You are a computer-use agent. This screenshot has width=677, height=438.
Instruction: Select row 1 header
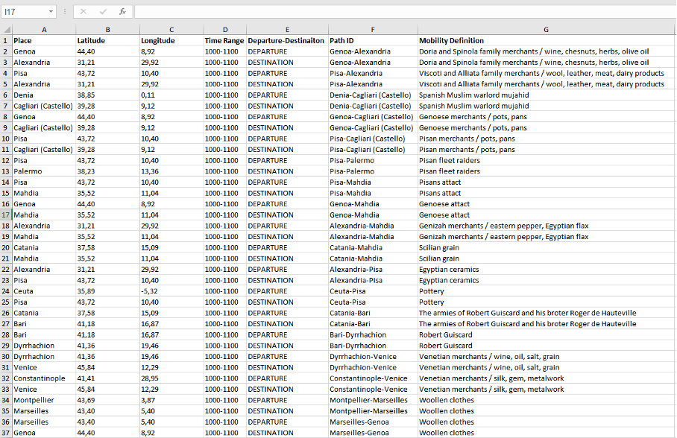click(x=6, y=40)
